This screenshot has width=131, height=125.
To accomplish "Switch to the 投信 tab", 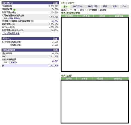I will coord(105,7).
